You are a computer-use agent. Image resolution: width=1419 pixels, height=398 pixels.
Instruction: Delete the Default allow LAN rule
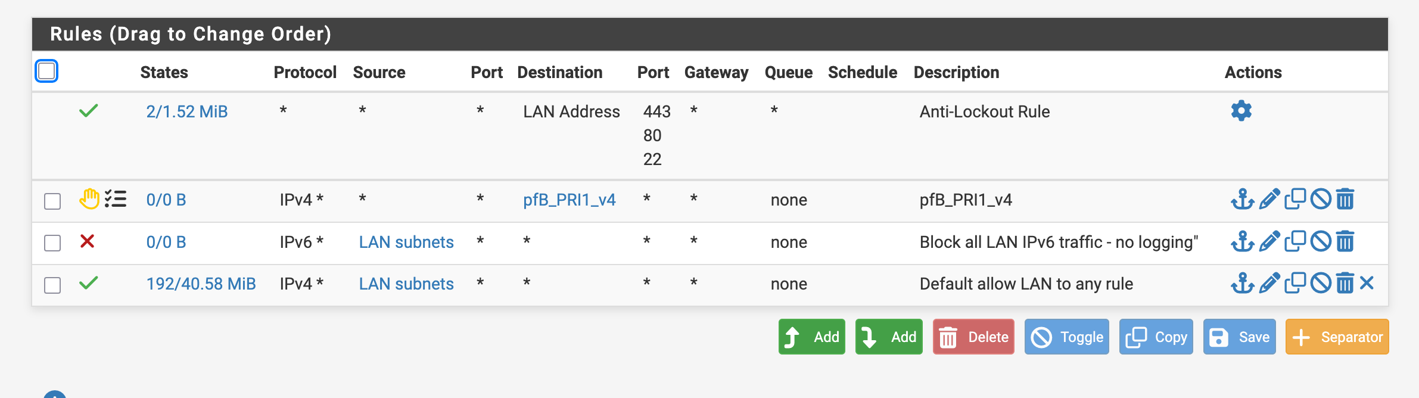[1345, 283]
